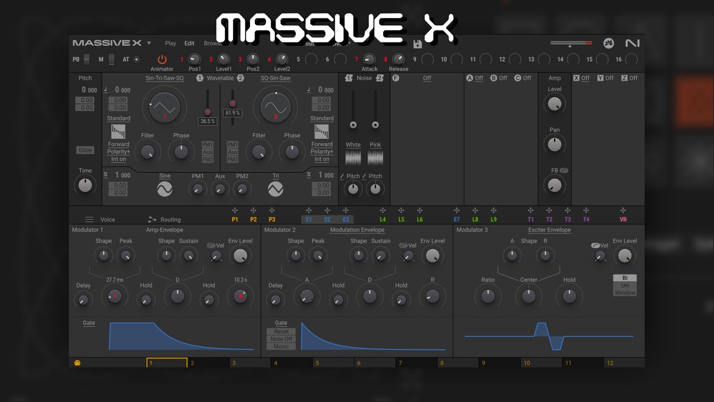Click Note Off in Modulator 2 gate
This screenshot has height=402, width=714.
click(281, 339)
